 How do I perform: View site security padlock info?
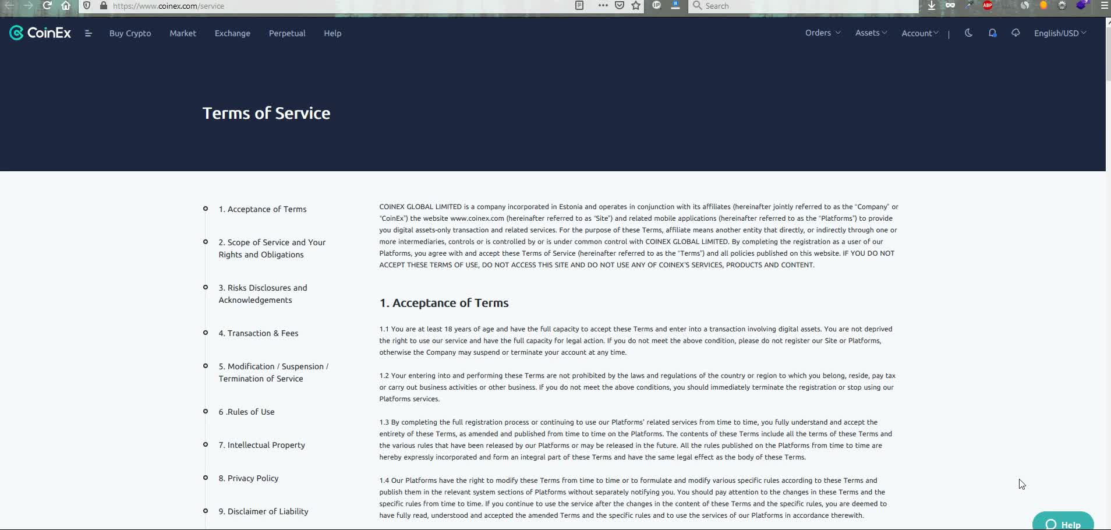[104, 6]
